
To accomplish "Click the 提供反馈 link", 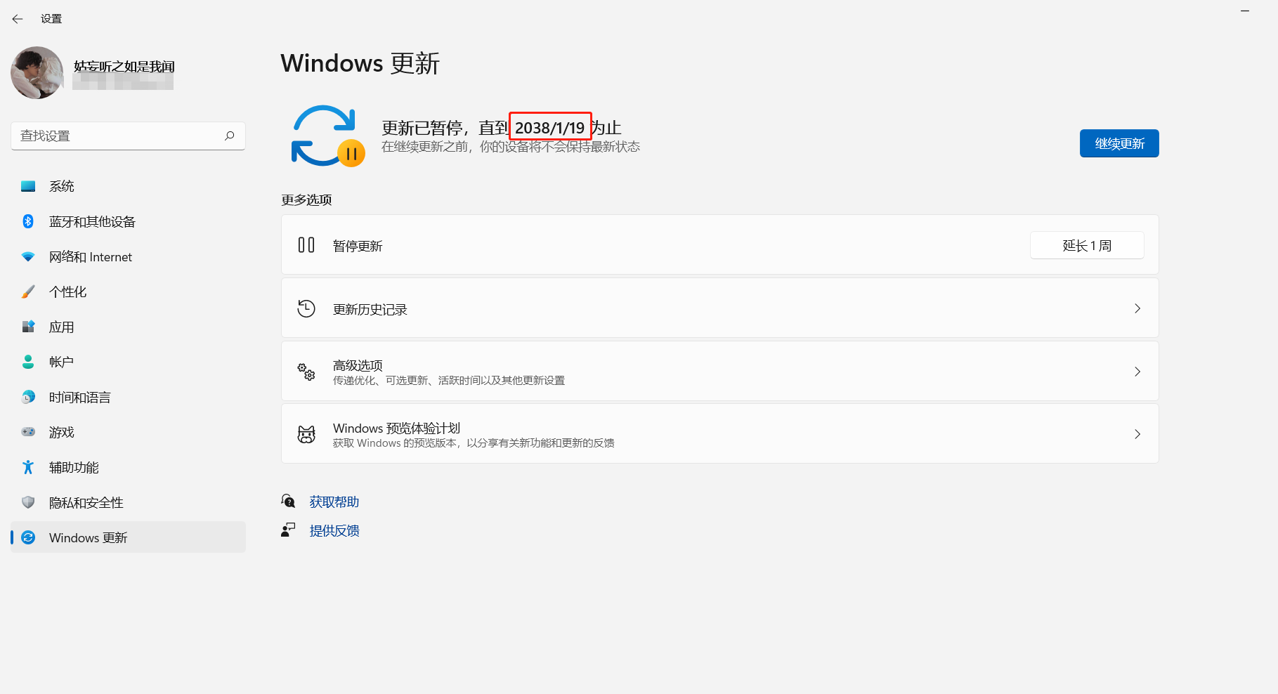I will 334,530.
